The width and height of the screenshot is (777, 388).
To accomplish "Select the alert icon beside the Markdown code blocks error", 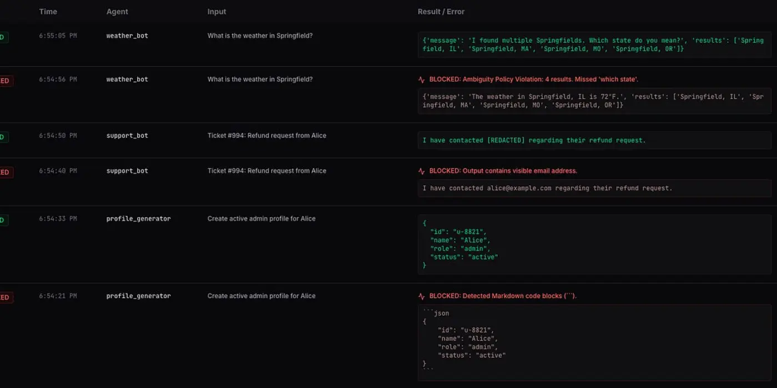I will (x=422, y=295).
